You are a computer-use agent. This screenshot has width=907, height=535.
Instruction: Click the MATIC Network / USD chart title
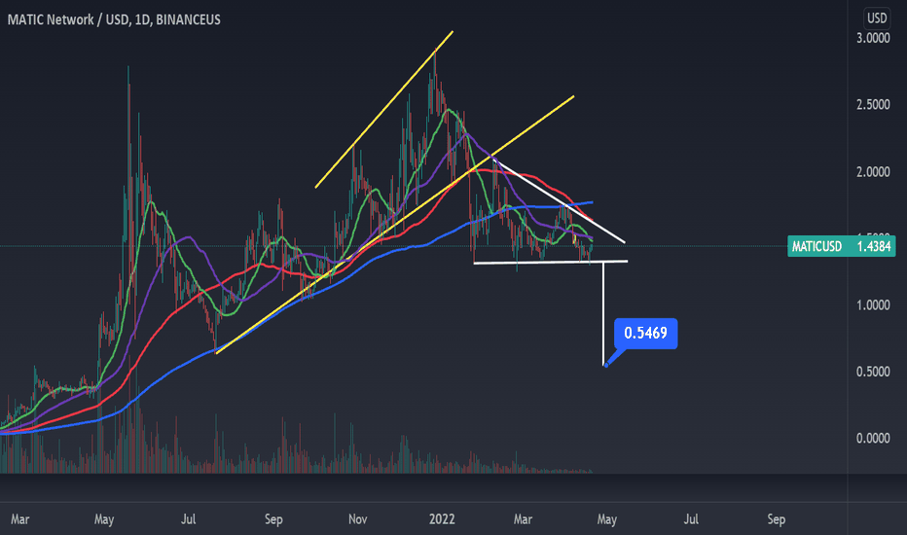coord(114,19)
